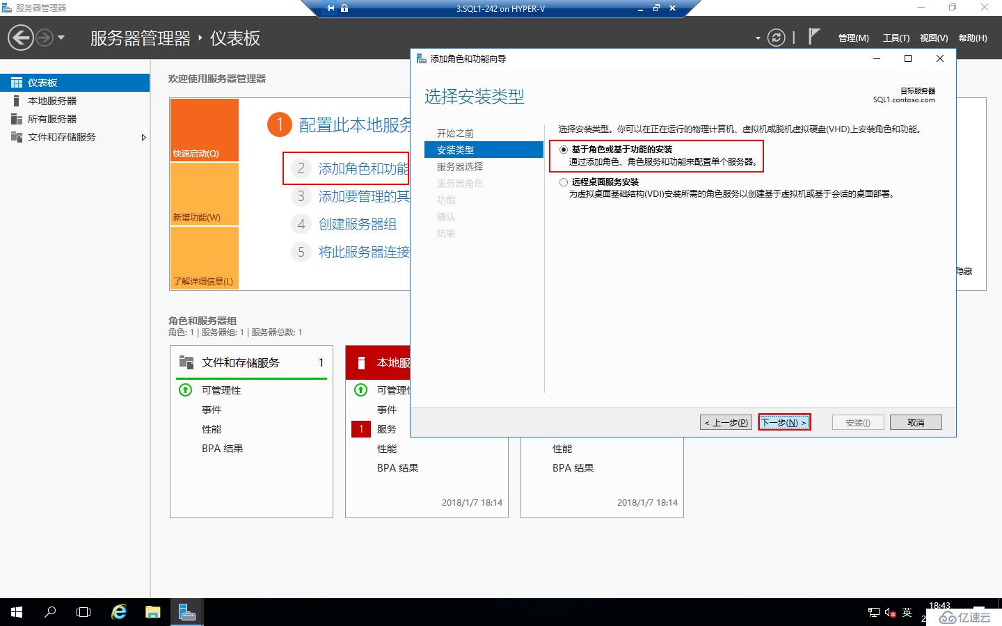Click the 安装(I) button in wizard
The height and width of the screenshot is (626, 1002).
tap(858, 422)
